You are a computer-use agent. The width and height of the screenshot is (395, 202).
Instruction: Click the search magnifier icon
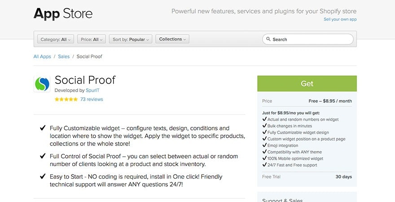[x=268, y=40]
